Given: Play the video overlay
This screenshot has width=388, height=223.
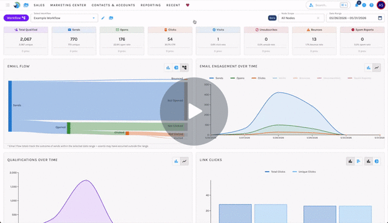Looking at the screenshot, I should pyautogui.click(x=194, y=111).
